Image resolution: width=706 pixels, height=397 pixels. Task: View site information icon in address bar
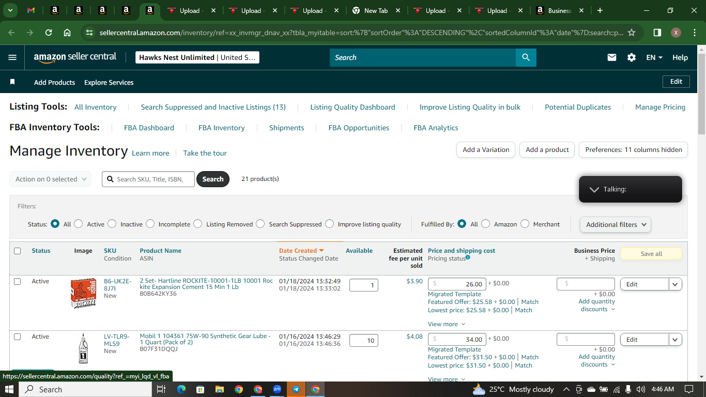[89, 33]
